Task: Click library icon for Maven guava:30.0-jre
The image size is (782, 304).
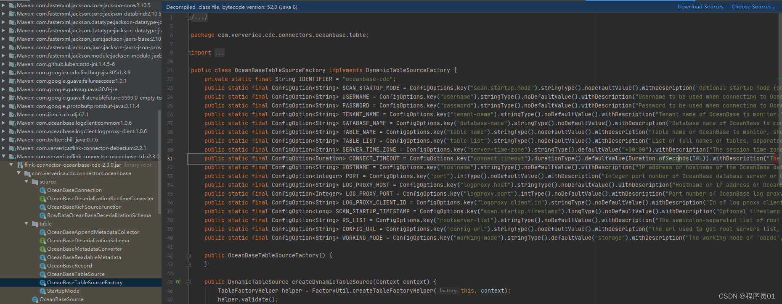Action: (12, 89)
